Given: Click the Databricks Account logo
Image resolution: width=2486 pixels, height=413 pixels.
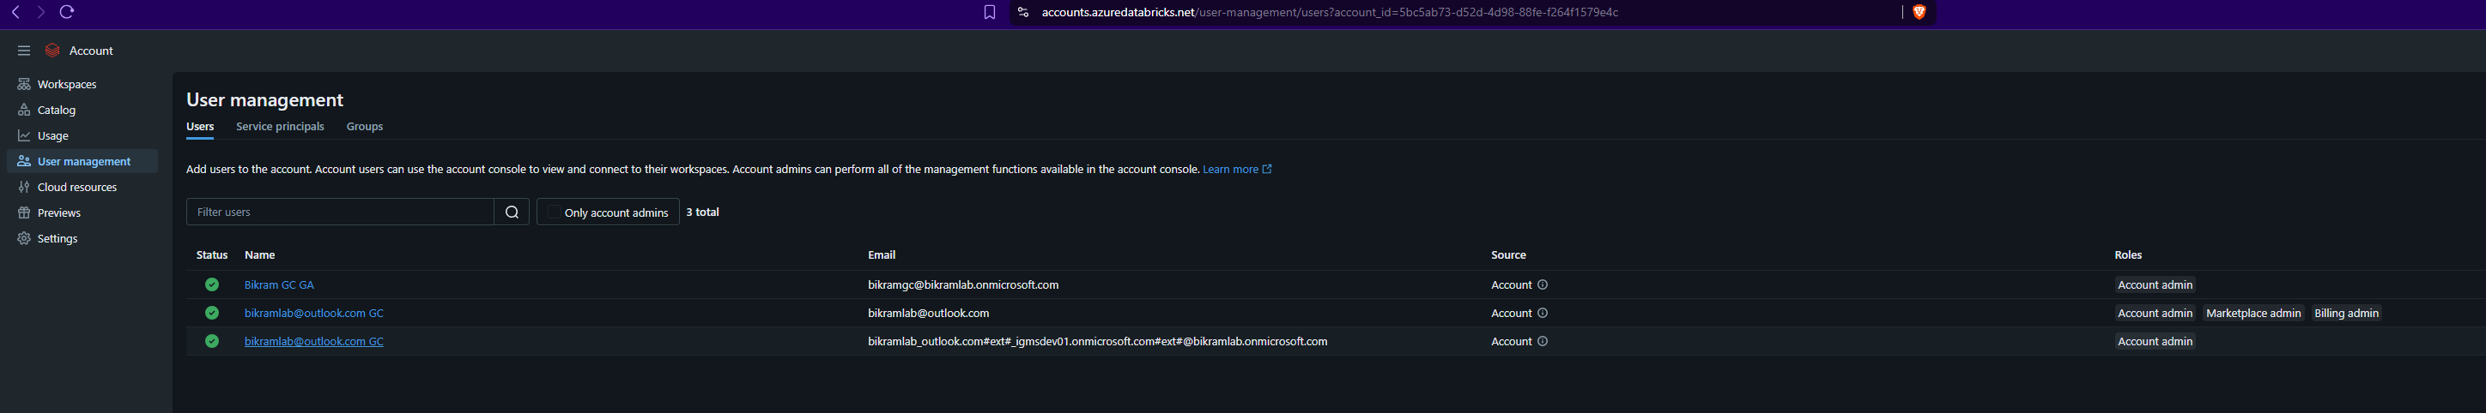Looking at the screenshot, I should (53, 51).
